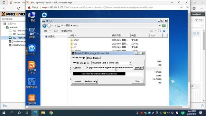
Task: Open File Explorer from the taskbar
Action: (43, 113)
